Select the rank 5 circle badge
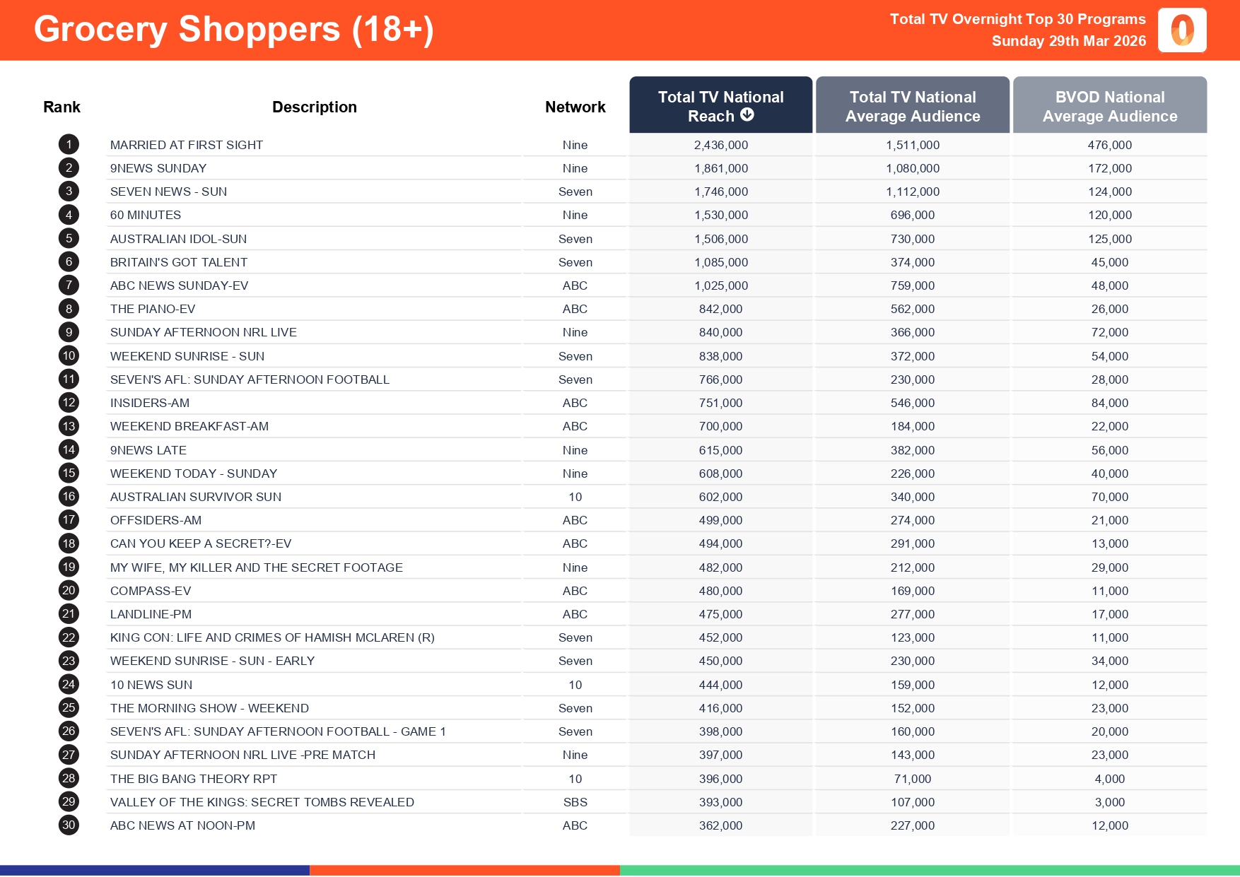Image resolution: width=1240 pixels, height=877 pixels. [x=69, y=239]
